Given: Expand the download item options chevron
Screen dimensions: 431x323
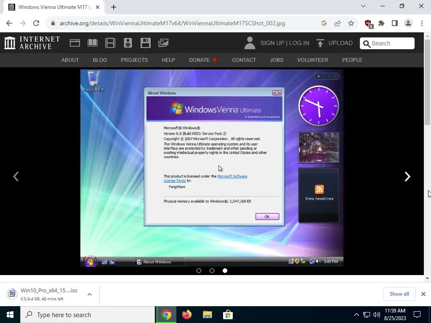Looking at the screenshot, I should coord(90,294).
